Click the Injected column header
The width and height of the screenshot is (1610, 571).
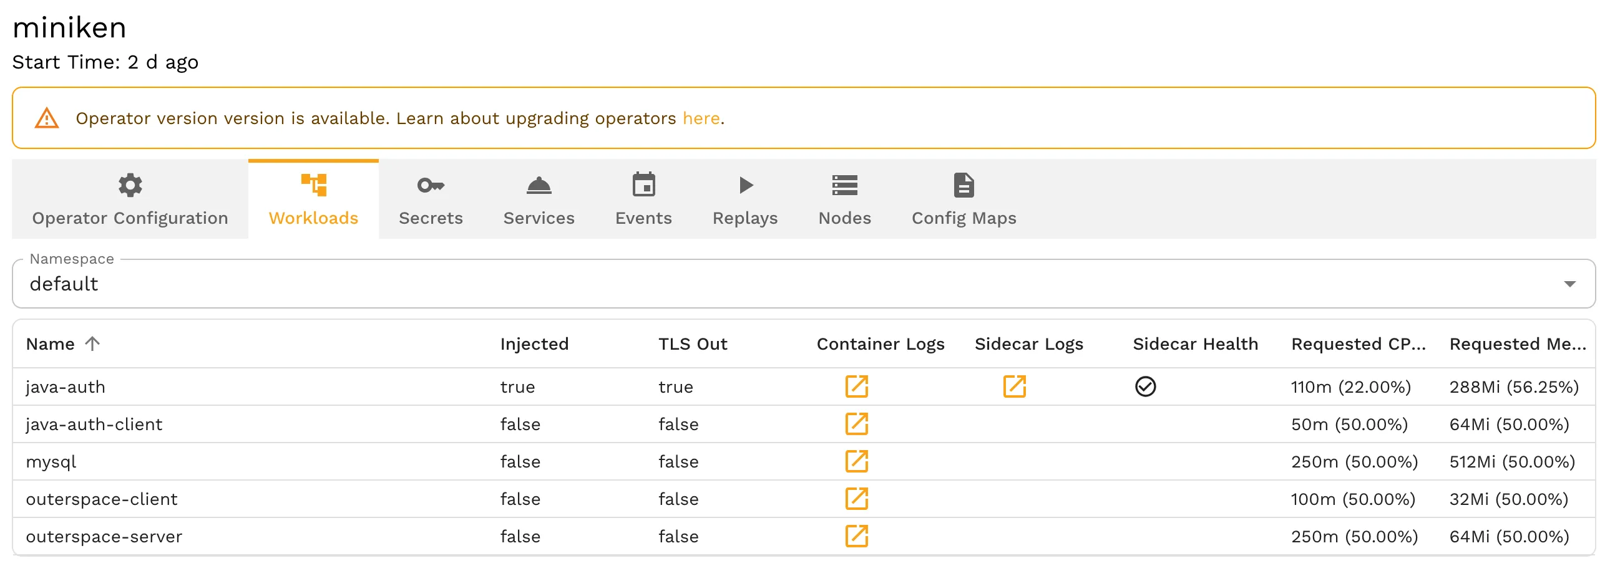pos(534,343)
